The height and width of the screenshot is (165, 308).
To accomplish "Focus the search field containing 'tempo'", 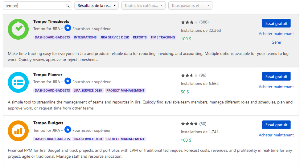I will (37, 6).
